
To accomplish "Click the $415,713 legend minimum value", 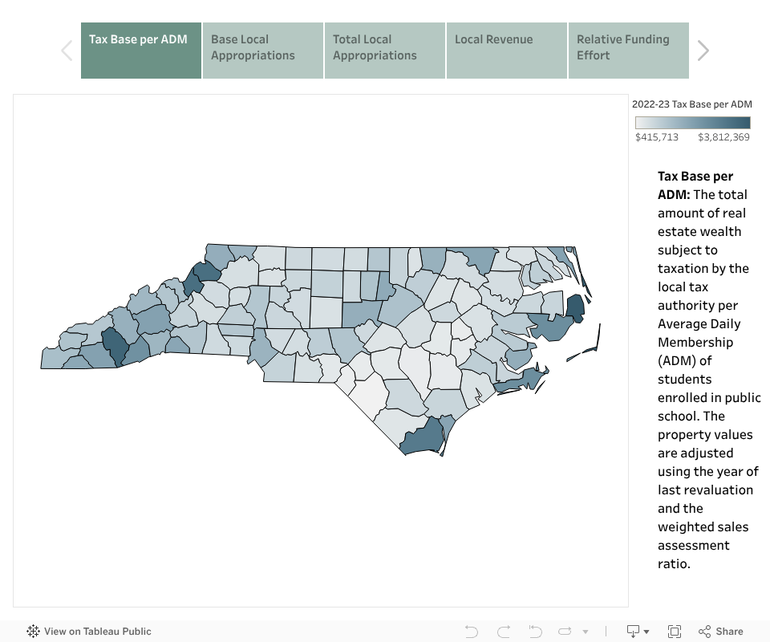I will point(657,137).
